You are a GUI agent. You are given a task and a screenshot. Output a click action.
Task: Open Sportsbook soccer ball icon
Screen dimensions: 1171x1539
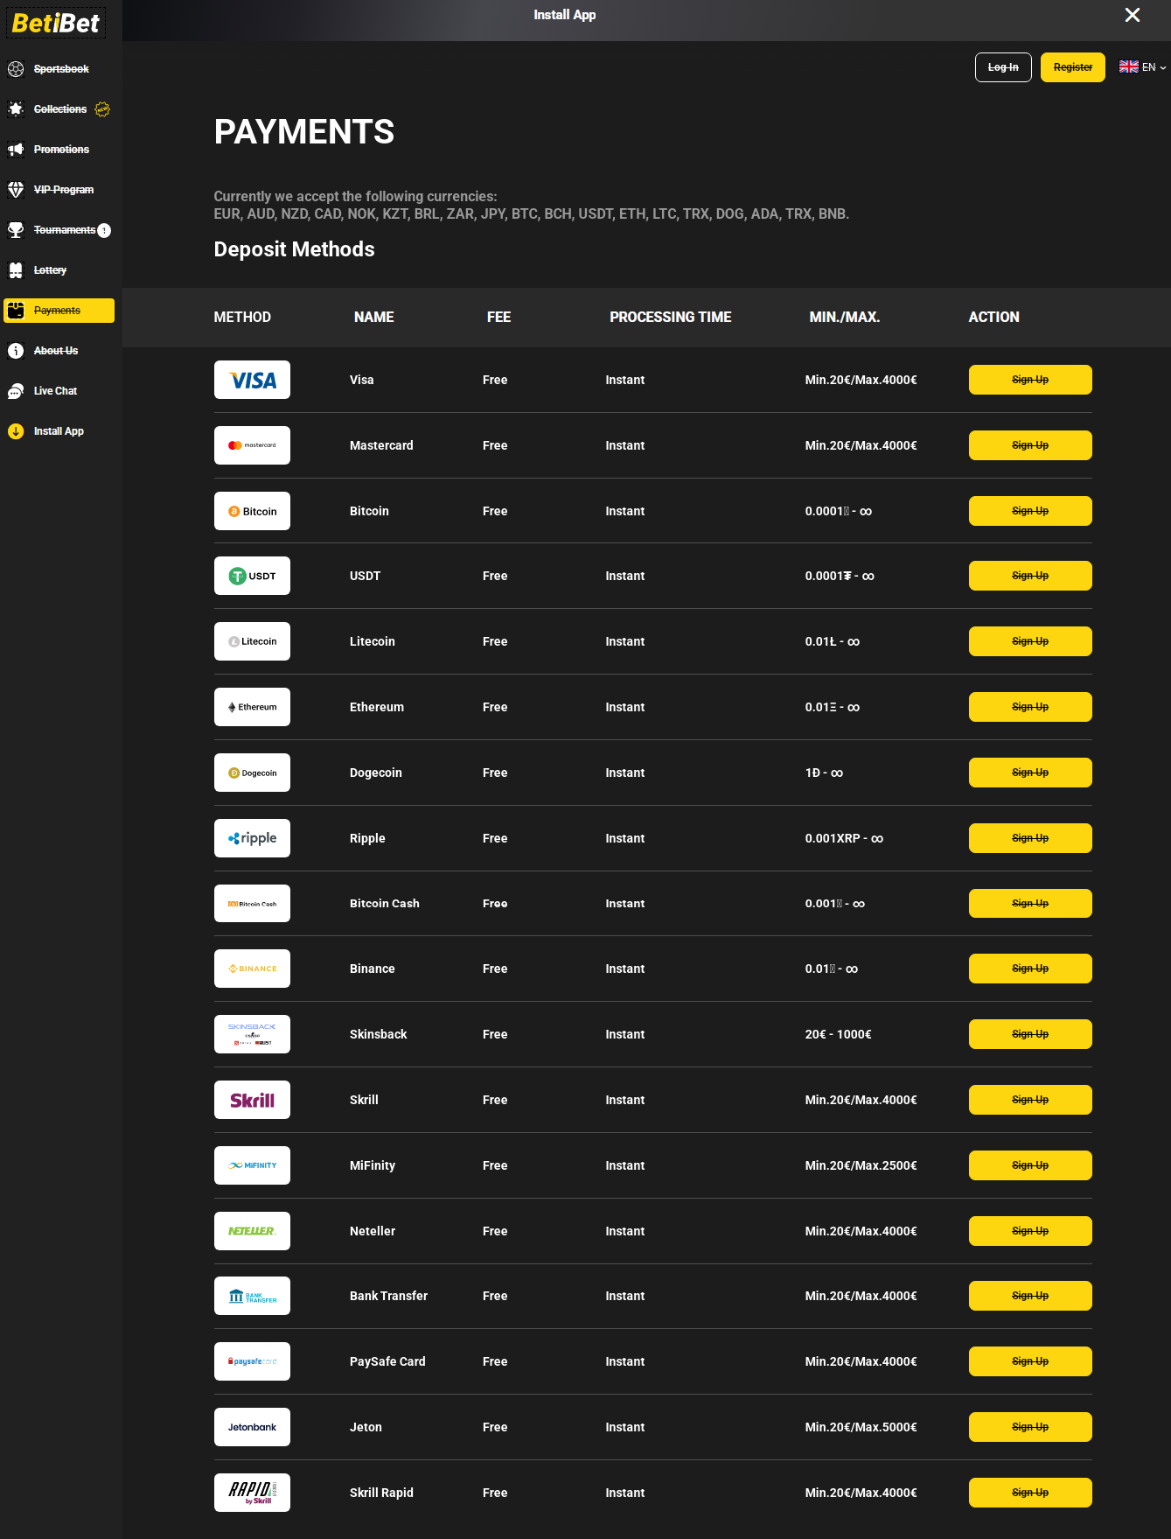tap(16, 69)
